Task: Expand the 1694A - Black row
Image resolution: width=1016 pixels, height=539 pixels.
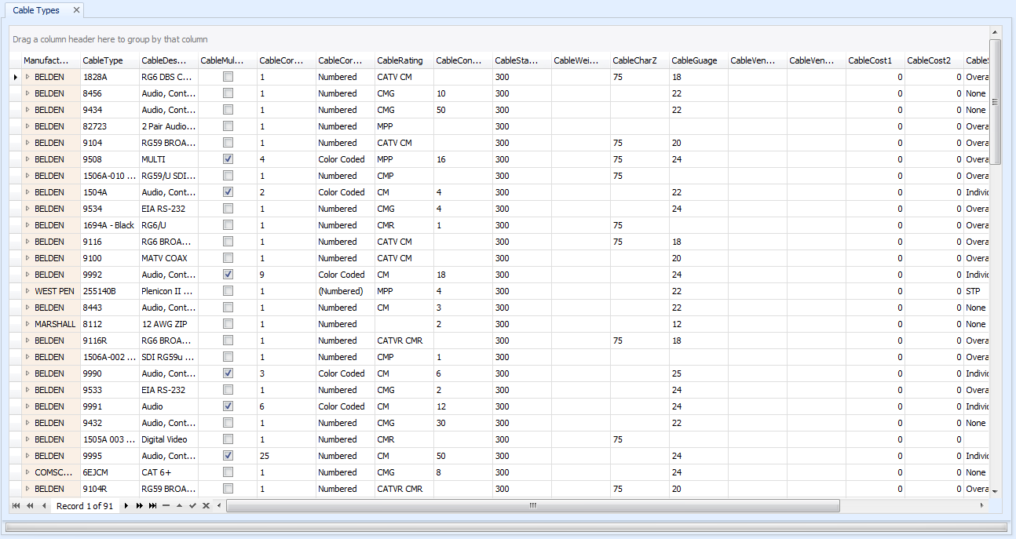Action: (x=27, y=225)
